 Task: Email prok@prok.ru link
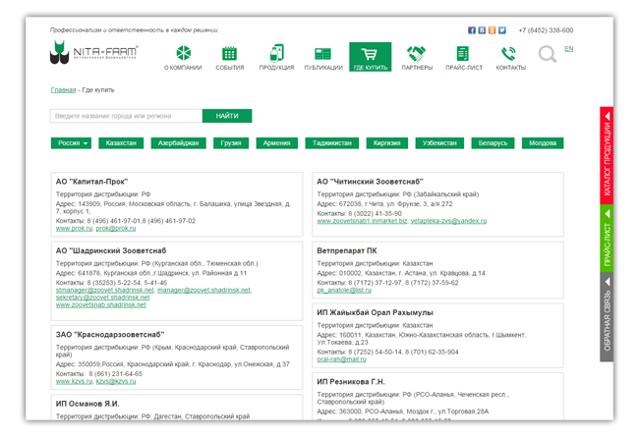(116, 229)
